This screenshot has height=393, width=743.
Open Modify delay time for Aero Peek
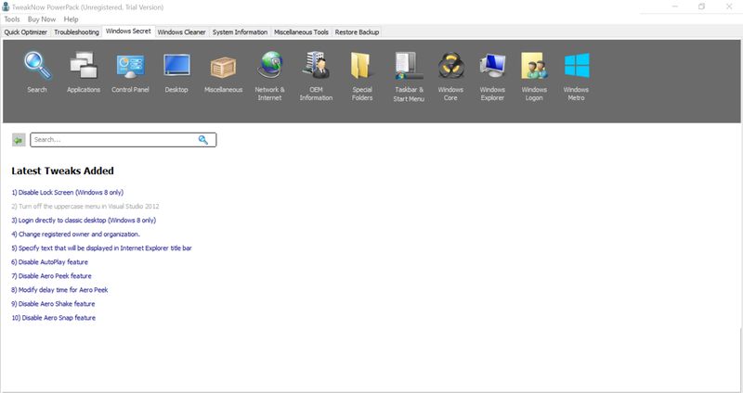[x=59, y=290]
